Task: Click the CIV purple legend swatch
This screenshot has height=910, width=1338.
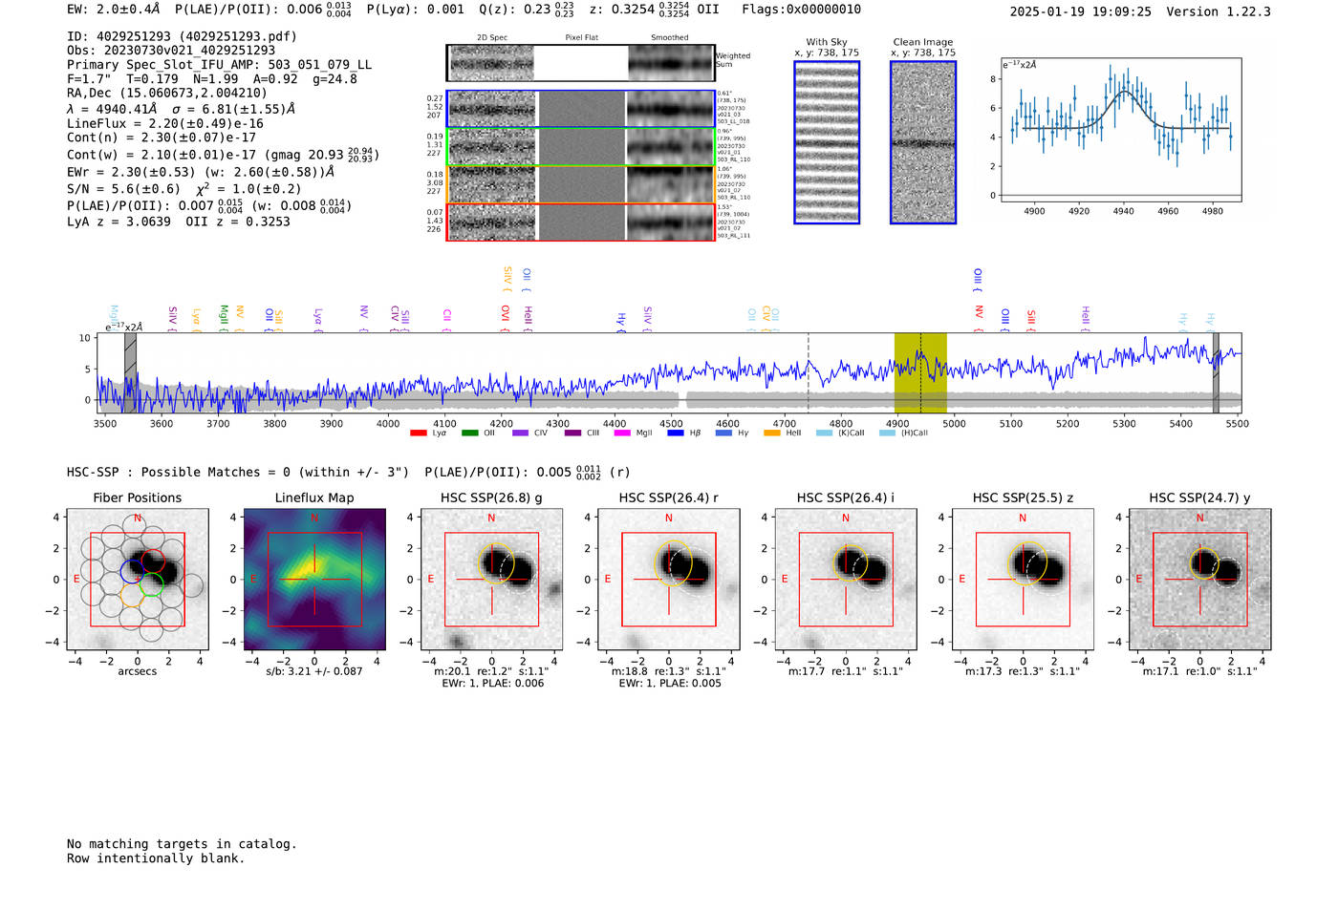Action: coord(521,433)
